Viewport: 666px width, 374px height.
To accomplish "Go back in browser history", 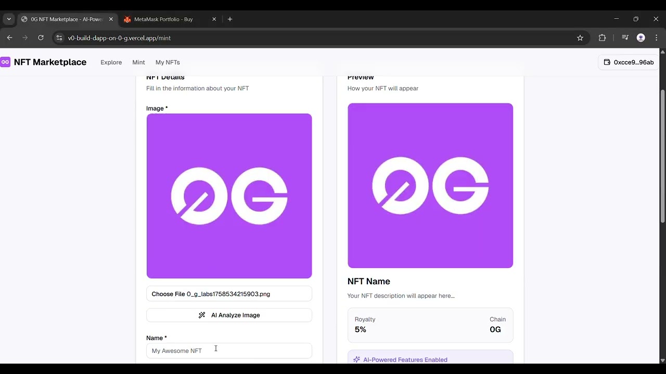I will 9,38.
